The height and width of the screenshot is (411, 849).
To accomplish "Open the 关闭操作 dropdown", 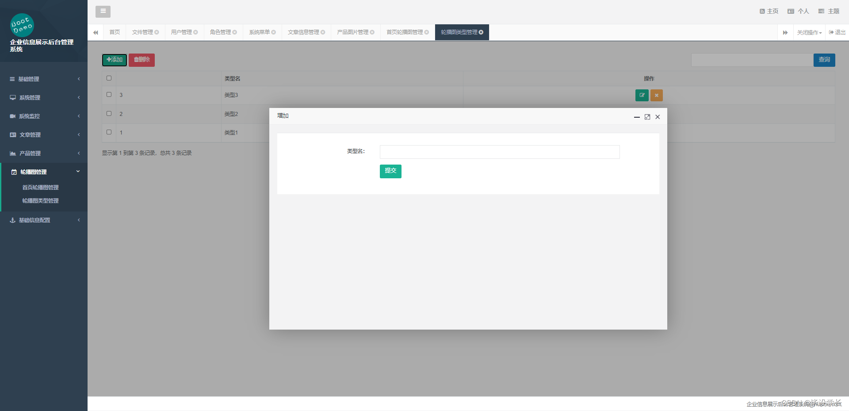I will coord(809,32).
